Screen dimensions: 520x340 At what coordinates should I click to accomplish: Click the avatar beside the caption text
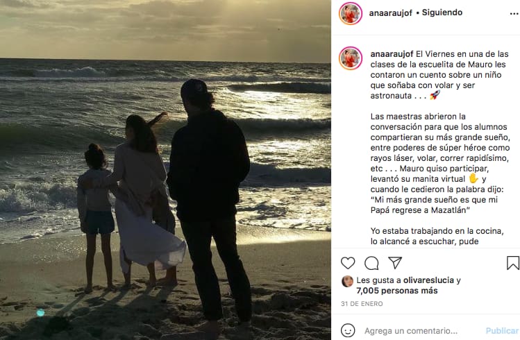351,58
